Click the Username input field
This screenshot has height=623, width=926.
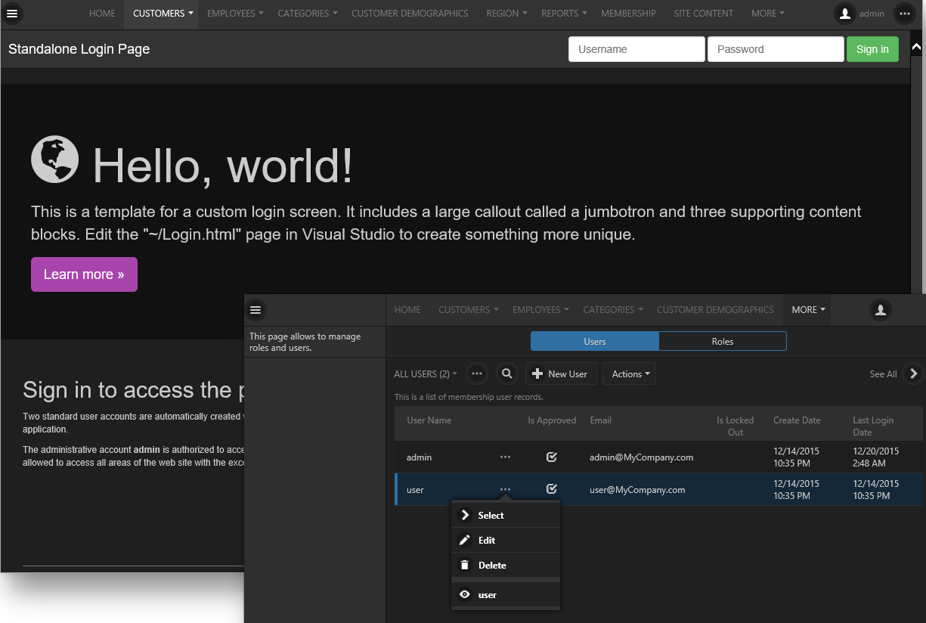coord(636,48)
